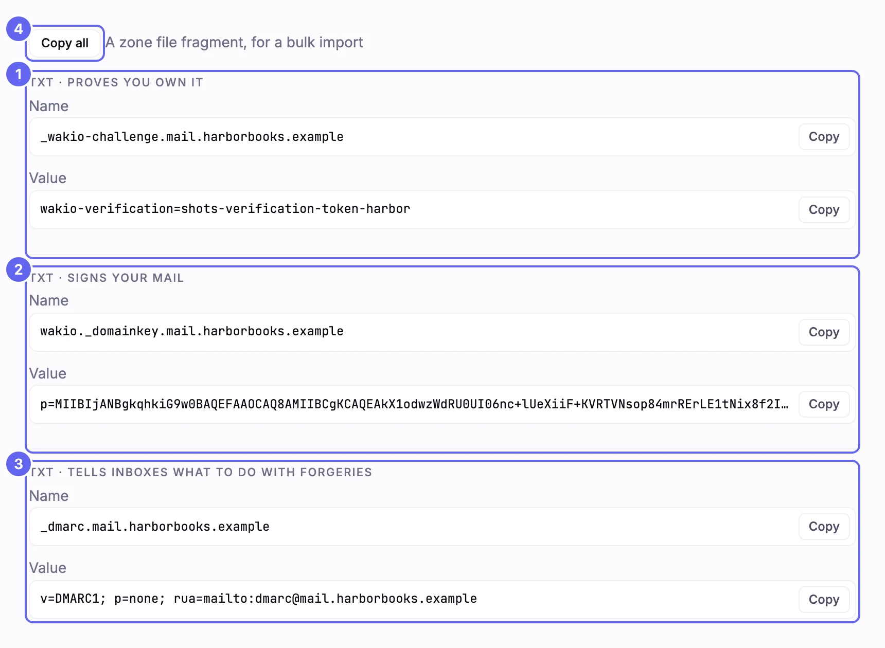Select the wakio-verification=shots-verification-token-harbor value field
885x648 pixels.
click(442, 210)
